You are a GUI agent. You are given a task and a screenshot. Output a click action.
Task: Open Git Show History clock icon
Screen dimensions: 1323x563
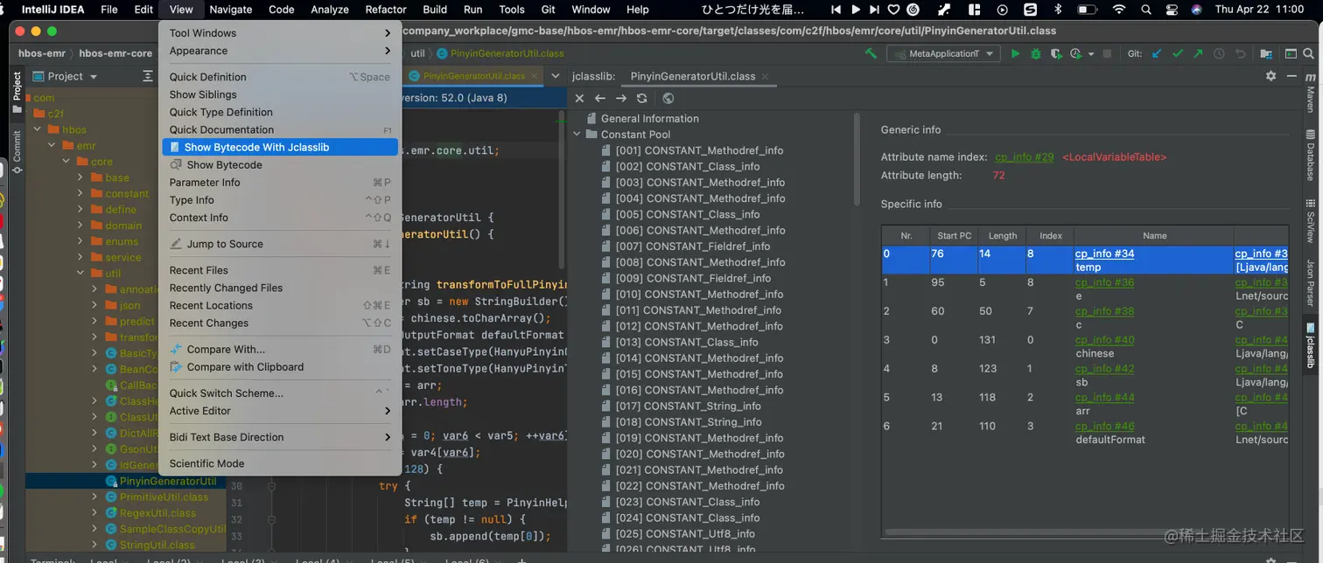[1219, 53]
